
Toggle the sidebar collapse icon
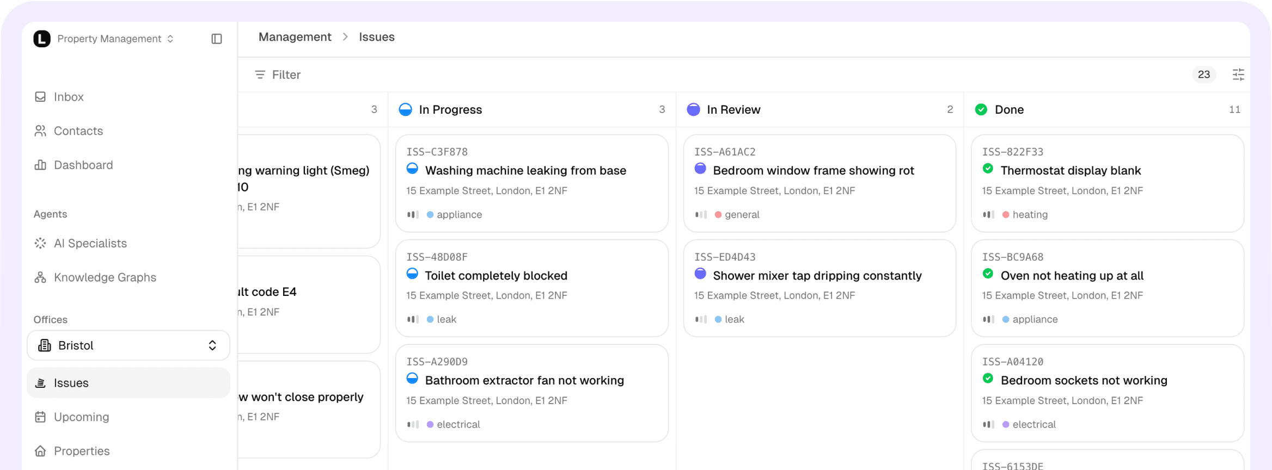pos(216,39)
